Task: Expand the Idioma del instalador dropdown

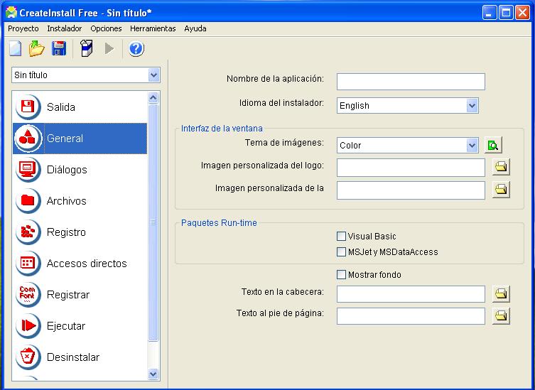Action: pos(472,106)
